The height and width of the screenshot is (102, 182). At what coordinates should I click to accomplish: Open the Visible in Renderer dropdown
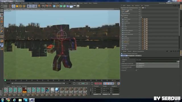[x=157, y=65]
